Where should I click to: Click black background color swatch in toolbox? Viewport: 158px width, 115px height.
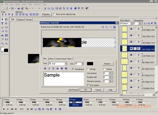coord(6,50)
